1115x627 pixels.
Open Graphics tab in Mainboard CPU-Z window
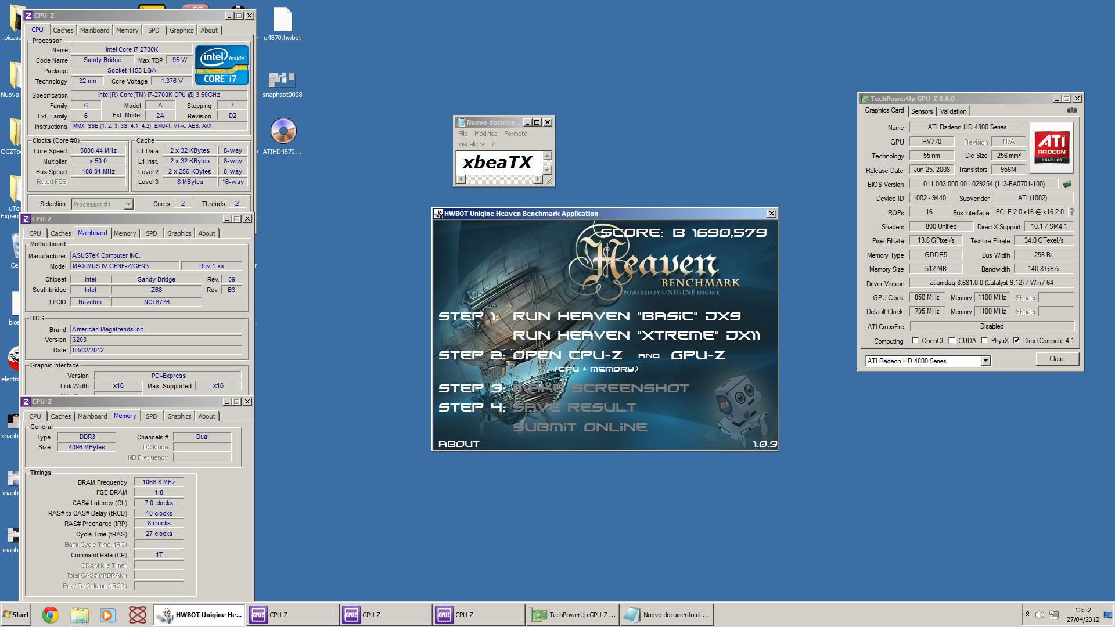[179, 233]
